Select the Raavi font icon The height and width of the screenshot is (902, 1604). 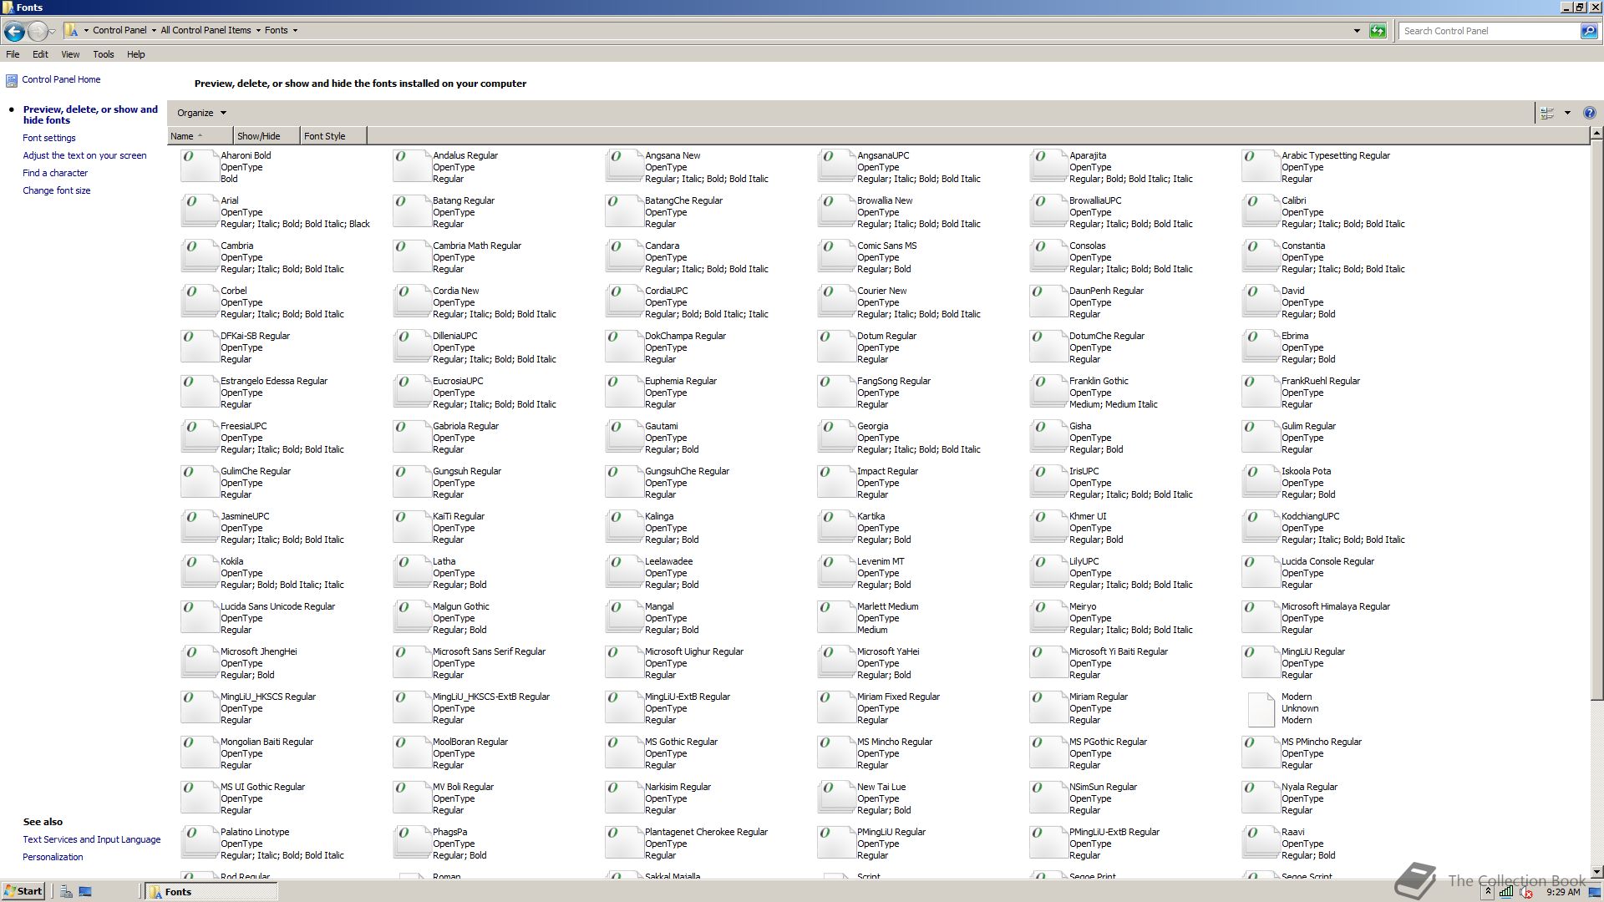tap(1260, 843)
